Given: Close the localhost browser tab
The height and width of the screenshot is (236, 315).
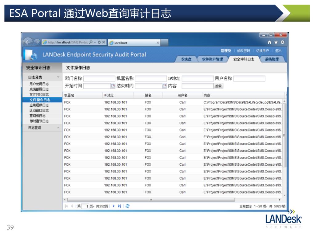Looking at the screenshot, I should click(158, 42).
